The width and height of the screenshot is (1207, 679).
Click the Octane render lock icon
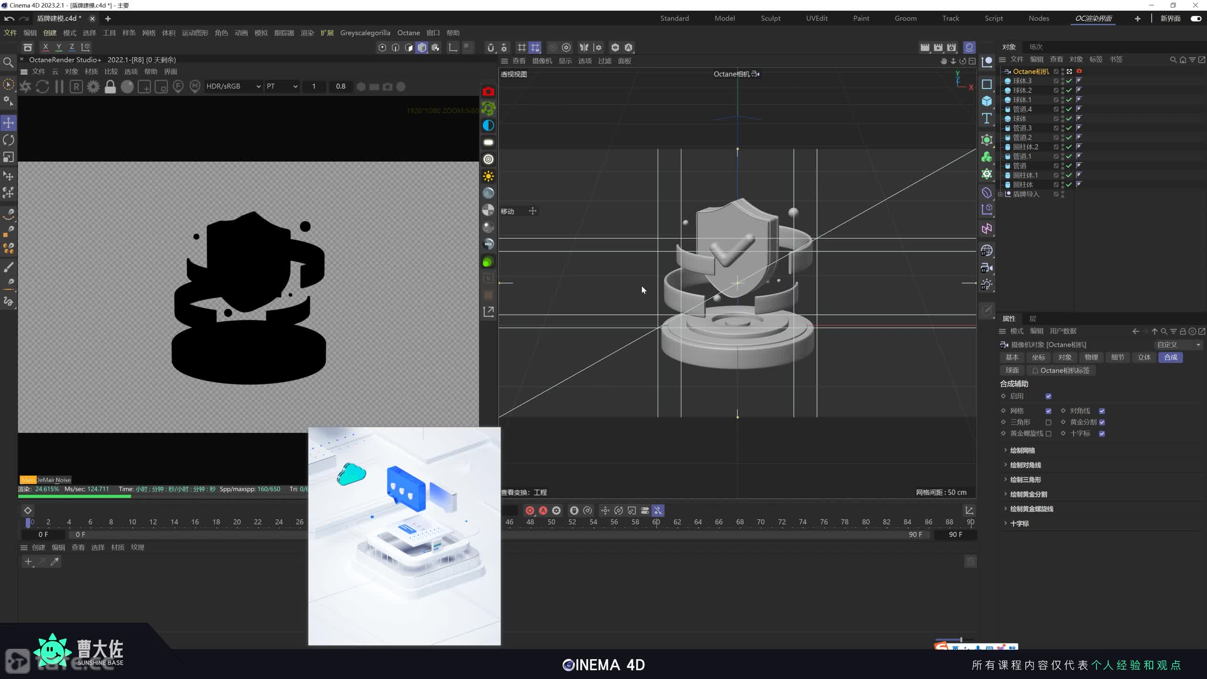(110, 87)
